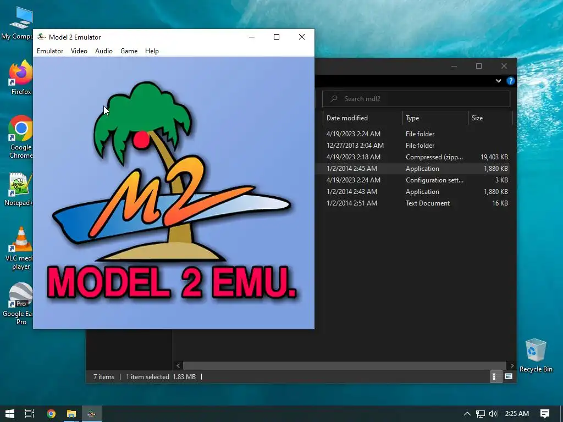Open the Notepad++ desktop shortcut
563x422 pixels.
point(19,190)
